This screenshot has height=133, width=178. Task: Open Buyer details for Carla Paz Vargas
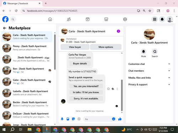pyautogui.click(x=80, y=63)
